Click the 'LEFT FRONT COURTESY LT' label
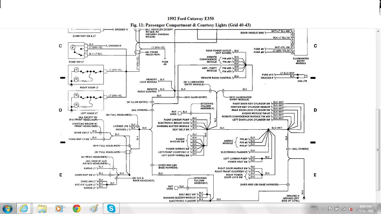Viewport: 381px width, 214px height. click(174, 152)
